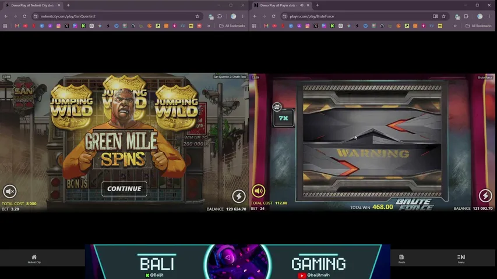
Task: Open profile avatar in left browser window
Action: tap(233, 16)
